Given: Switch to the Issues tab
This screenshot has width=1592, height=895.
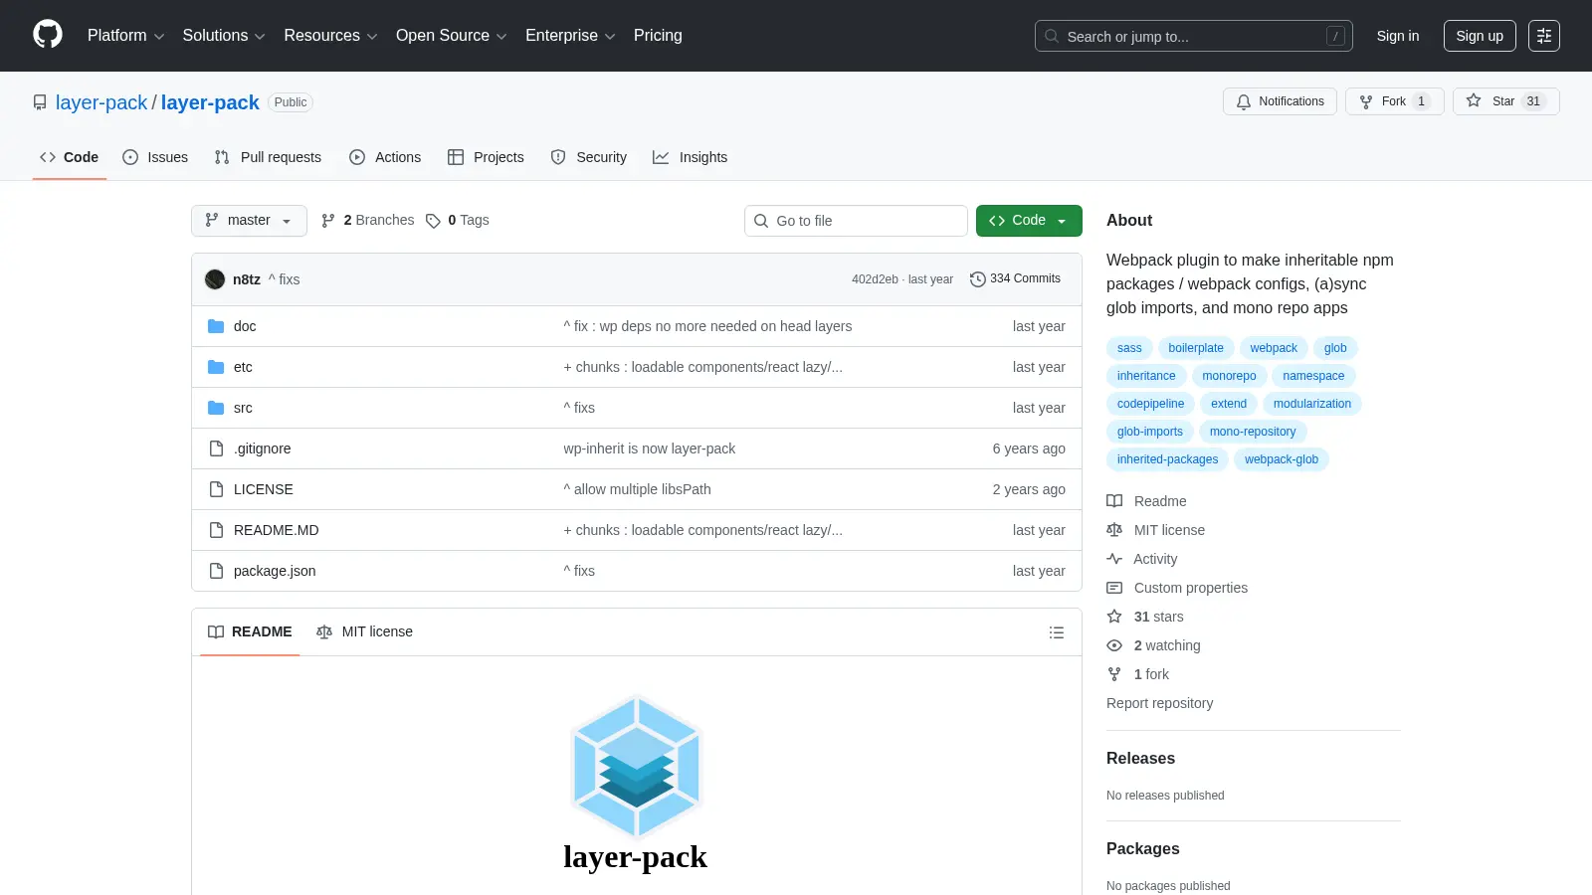Looking at the screenshot, I should pyautogui.click(x=155, y=157).
